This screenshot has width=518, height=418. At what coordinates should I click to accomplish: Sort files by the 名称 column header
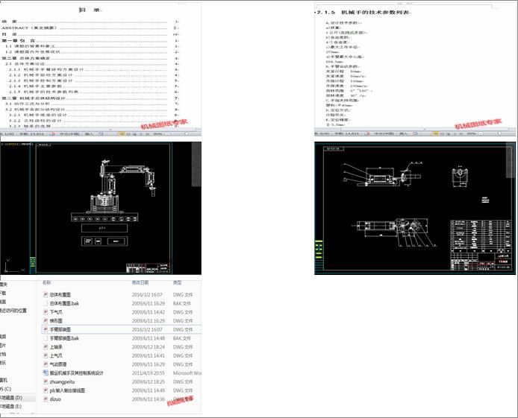point(46,282)
